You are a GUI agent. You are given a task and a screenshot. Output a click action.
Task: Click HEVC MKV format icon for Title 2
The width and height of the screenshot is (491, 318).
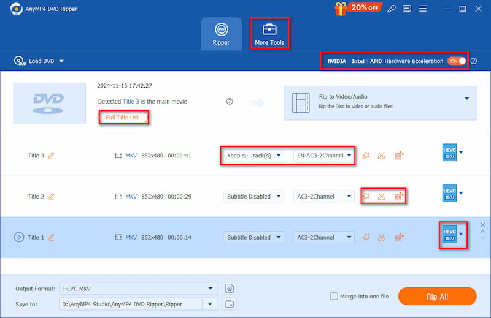click(449, 193)
